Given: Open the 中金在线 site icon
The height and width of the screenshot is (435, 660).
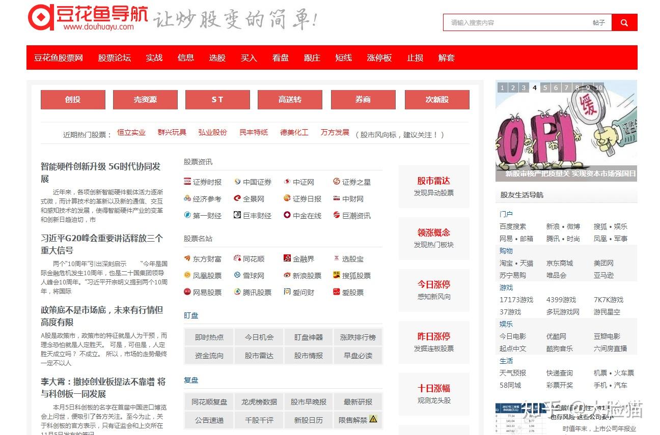Looking at the screenshot, I should click(x=287, y=215).
